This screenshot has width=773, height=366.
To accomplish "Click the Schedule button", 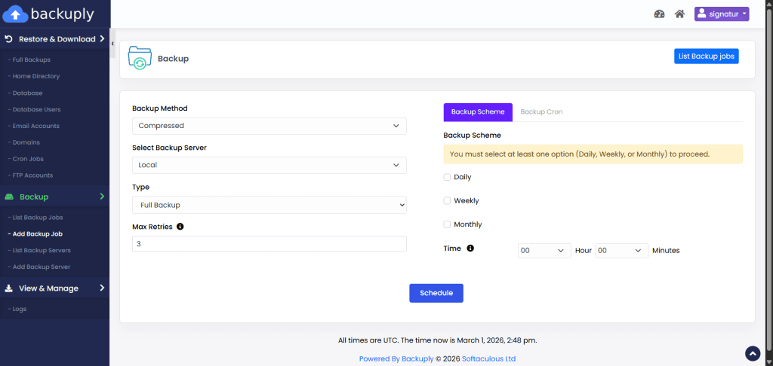I will (x=436, y=293).
